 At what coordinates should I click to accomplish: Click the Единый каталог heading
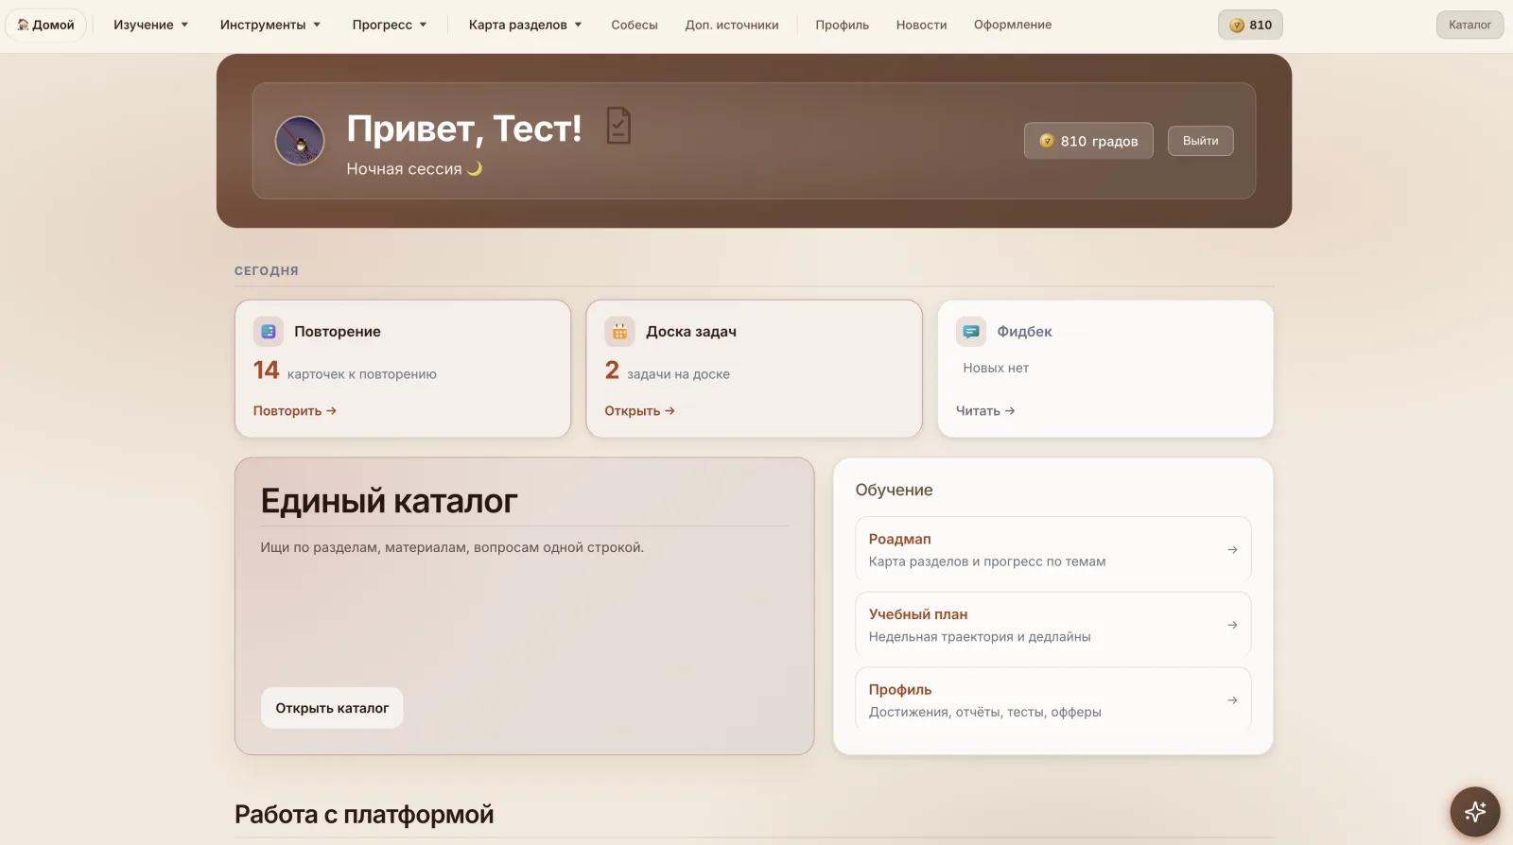389,501
